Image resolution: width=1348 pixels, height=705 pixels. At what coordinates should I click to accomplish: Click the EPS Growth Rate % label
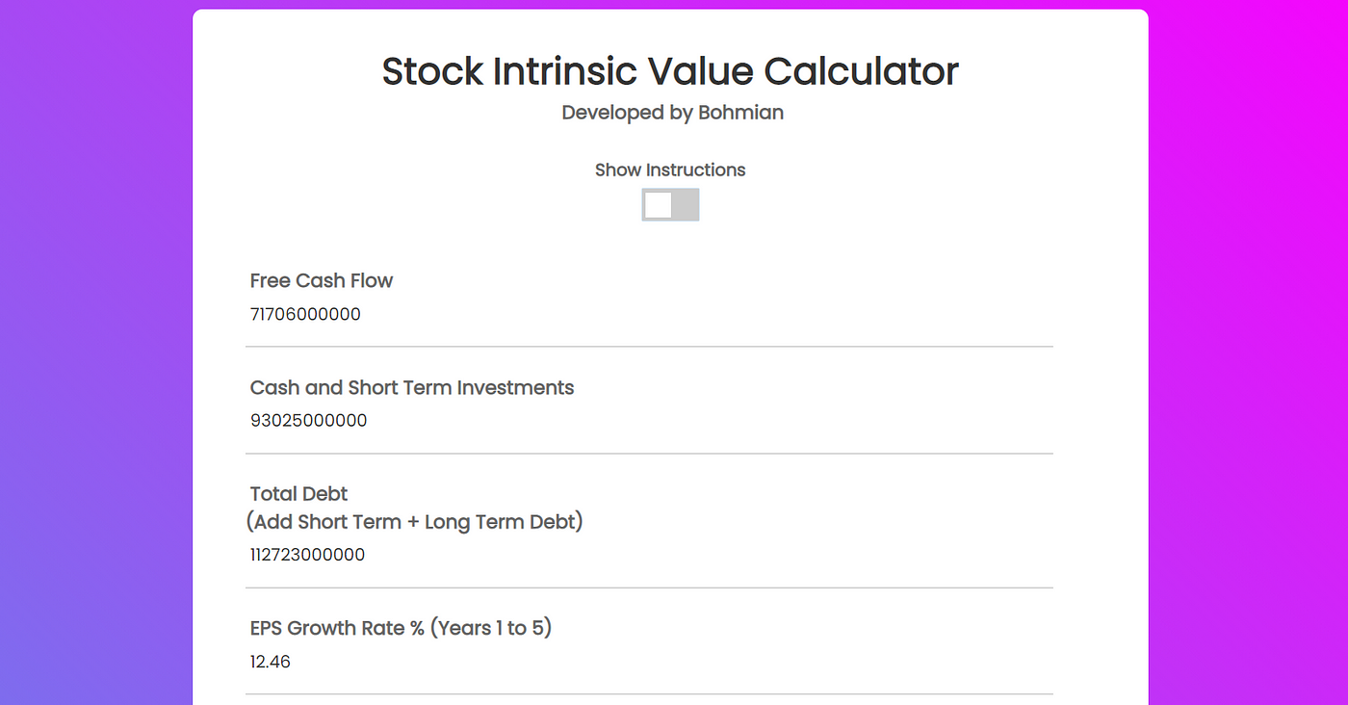point(401,628)
